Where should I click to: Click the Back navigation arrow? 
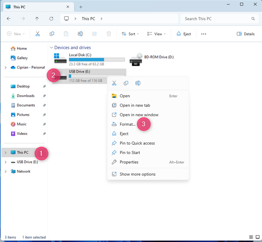click(x=9, y=19)
